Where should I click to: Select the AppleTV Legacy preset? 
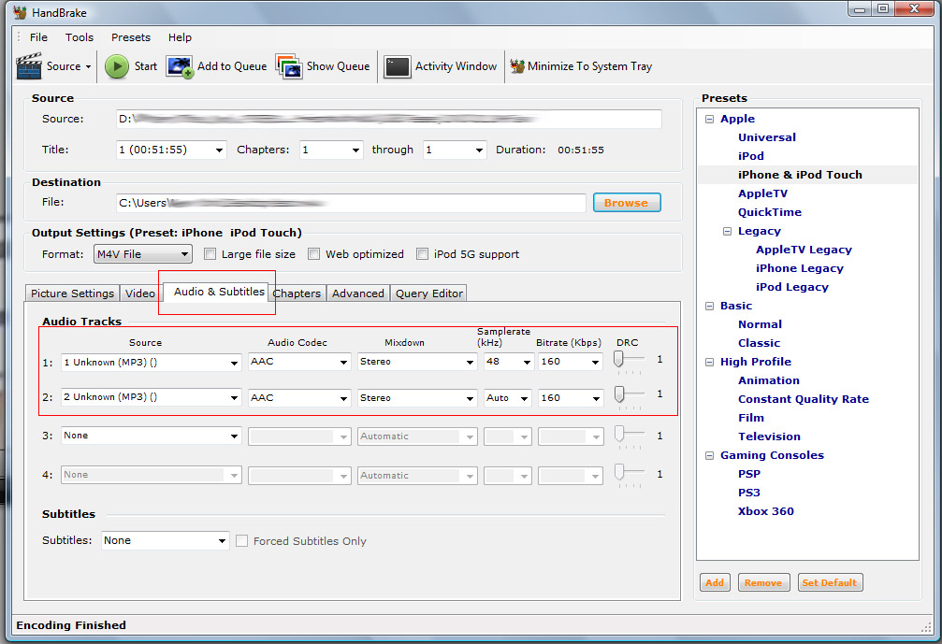pyautogui.click(x=804, y=250)
